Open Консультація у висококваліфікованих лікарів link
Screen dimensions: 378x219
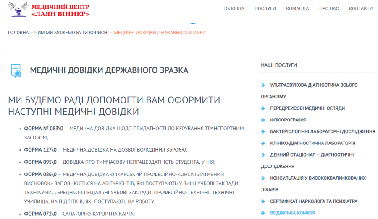click(x=318, y=178)
